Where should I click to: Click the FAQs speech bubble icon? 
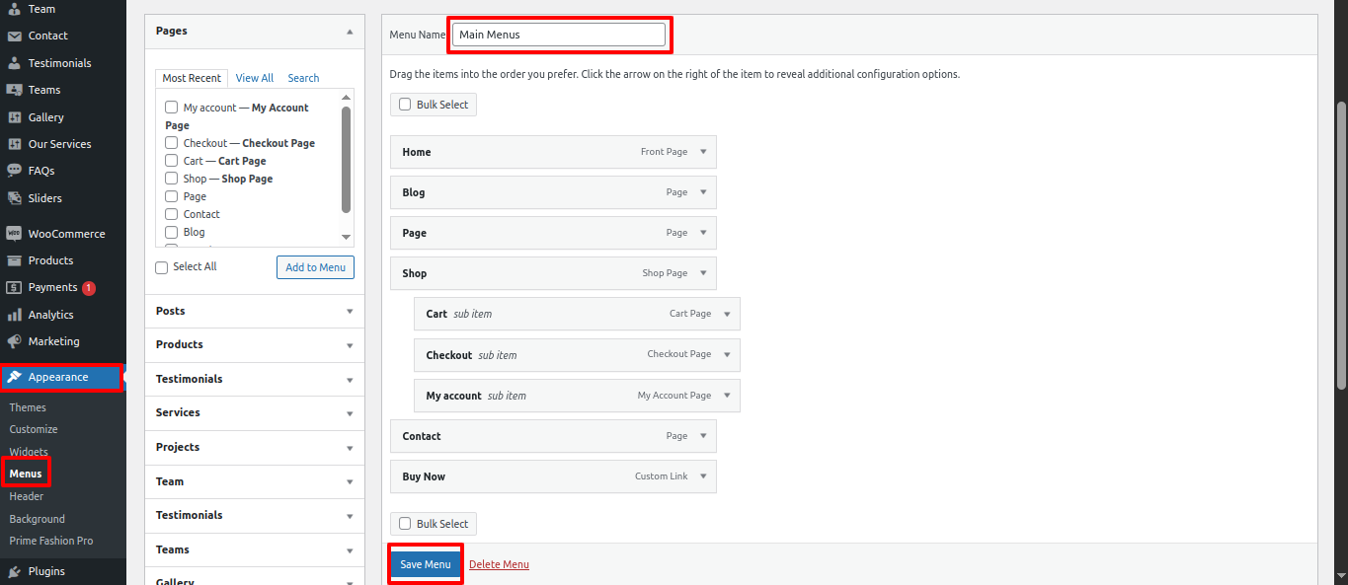coord(14,171)
